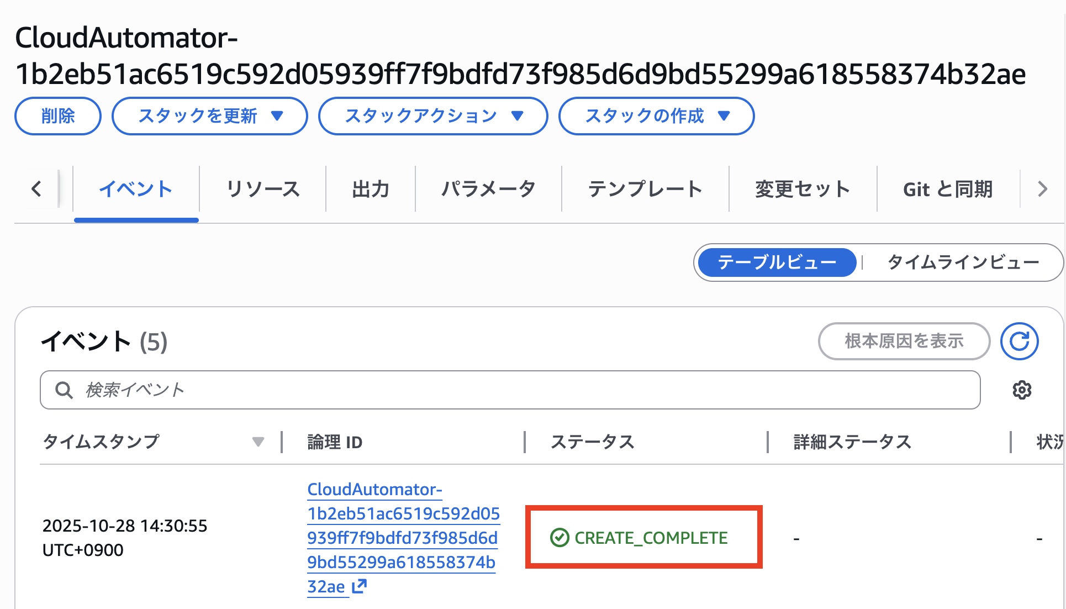Click the 根本原因を表示 button
The width and height of the screenshot is (1066, 609).
click(x=904, y=341)
